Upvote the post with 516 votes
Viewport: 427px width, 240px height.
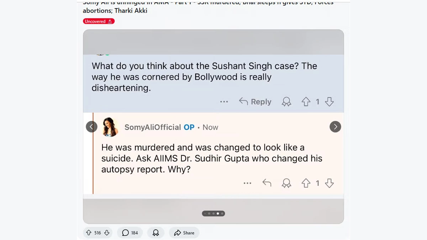(89, 233)
